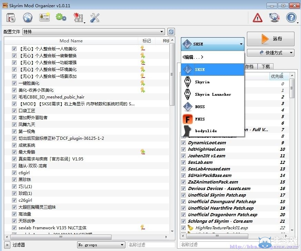Click the conflict flag icon for 一键脸美化
Viewport: 301px width, 251px height.
pyautogui.click(x=143, y=83)
